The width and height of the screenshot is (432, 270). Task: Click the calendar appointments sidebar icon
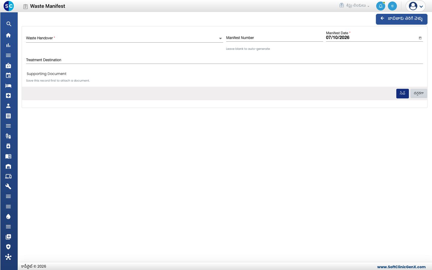coord(8,76)
